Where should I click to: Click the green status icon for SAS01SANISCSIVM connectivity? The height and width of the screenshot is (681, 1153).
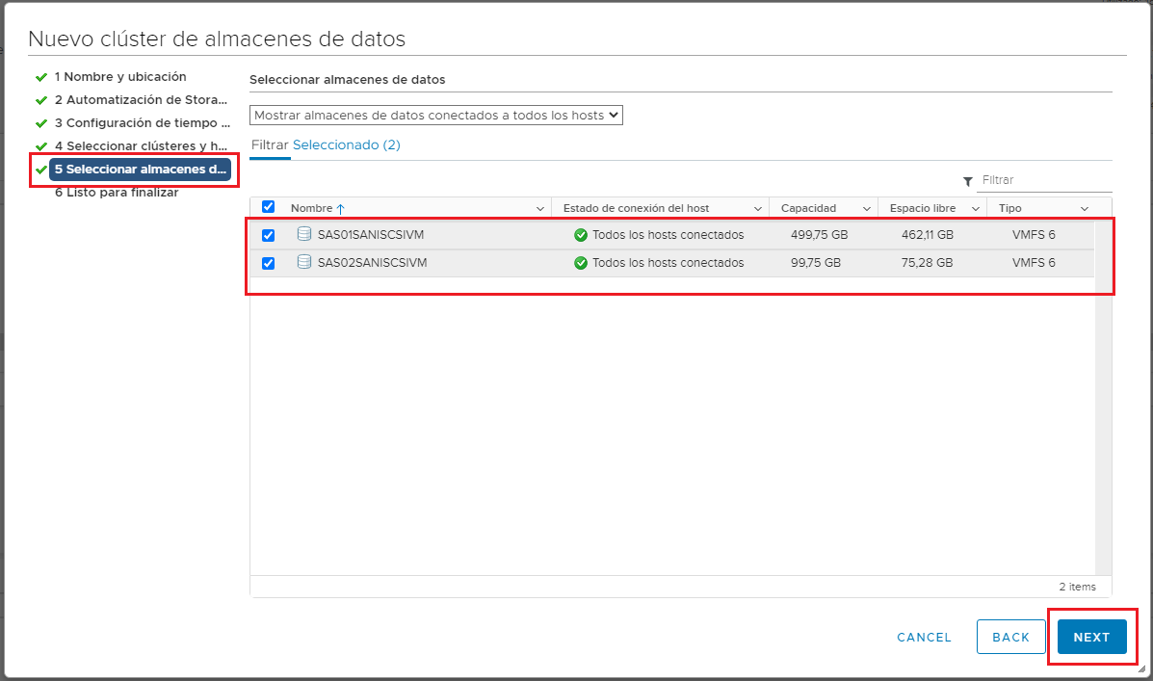tap(579, 234)
